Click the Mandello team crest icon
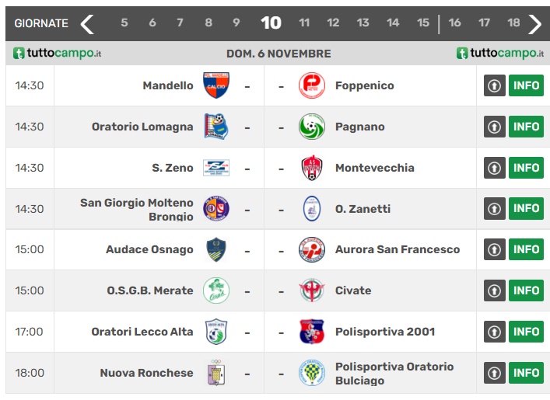The height and width of the screenshot is (400, 550). coord(215,85)
